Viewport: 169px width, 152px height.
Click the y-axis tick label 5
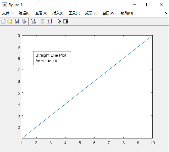[19, 93]
